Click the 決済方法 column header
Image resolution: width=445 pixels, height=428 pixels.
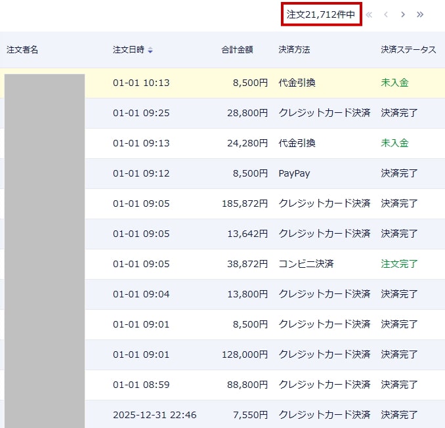[294, 50]
